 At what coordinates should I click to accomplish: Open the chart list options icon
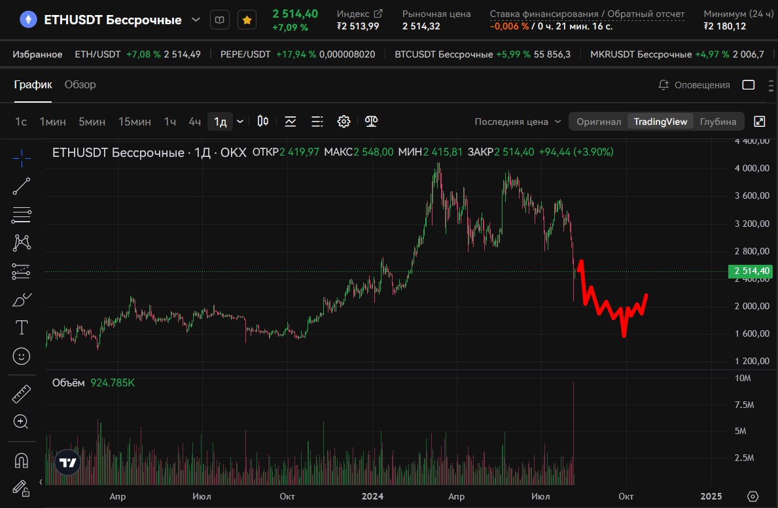coord(317,122)
